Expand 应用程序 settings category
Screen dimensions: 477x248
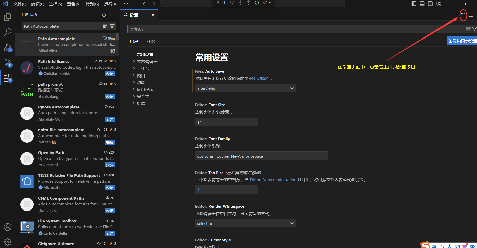(x=133, y=89)
